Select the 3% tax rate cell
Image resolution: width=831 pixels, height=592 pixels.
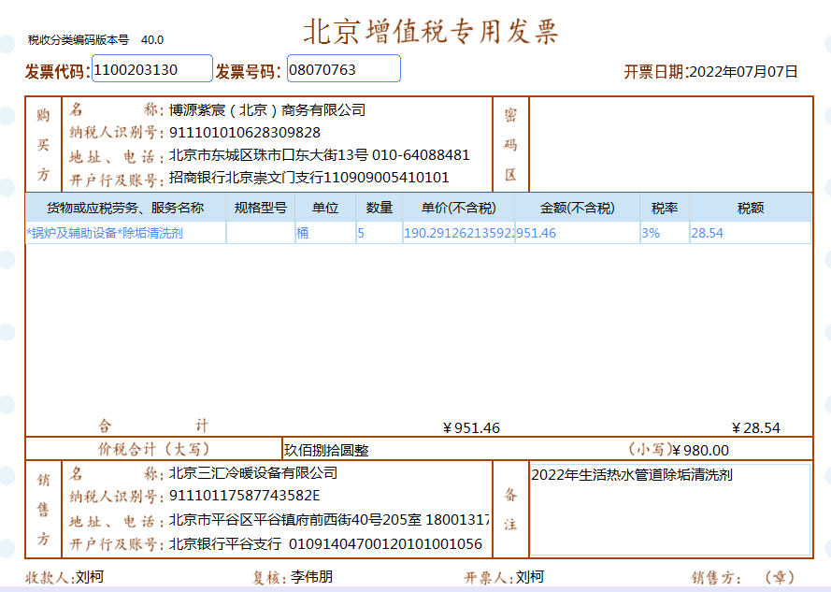(664, 233)
